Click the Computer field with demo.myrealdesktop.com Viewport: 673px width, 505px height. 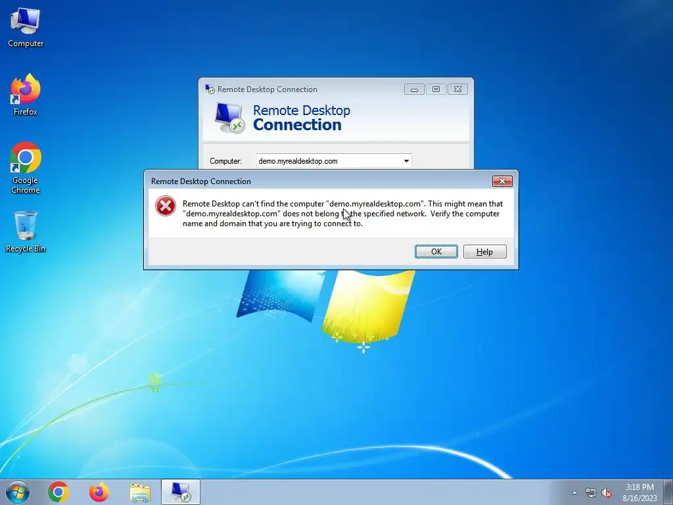point(333,161)
